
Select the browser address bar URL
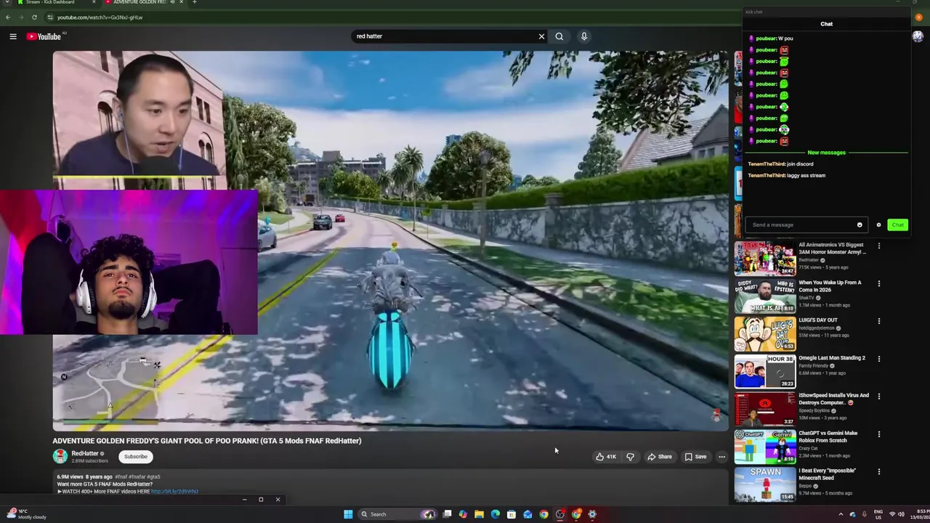(100, 17)
